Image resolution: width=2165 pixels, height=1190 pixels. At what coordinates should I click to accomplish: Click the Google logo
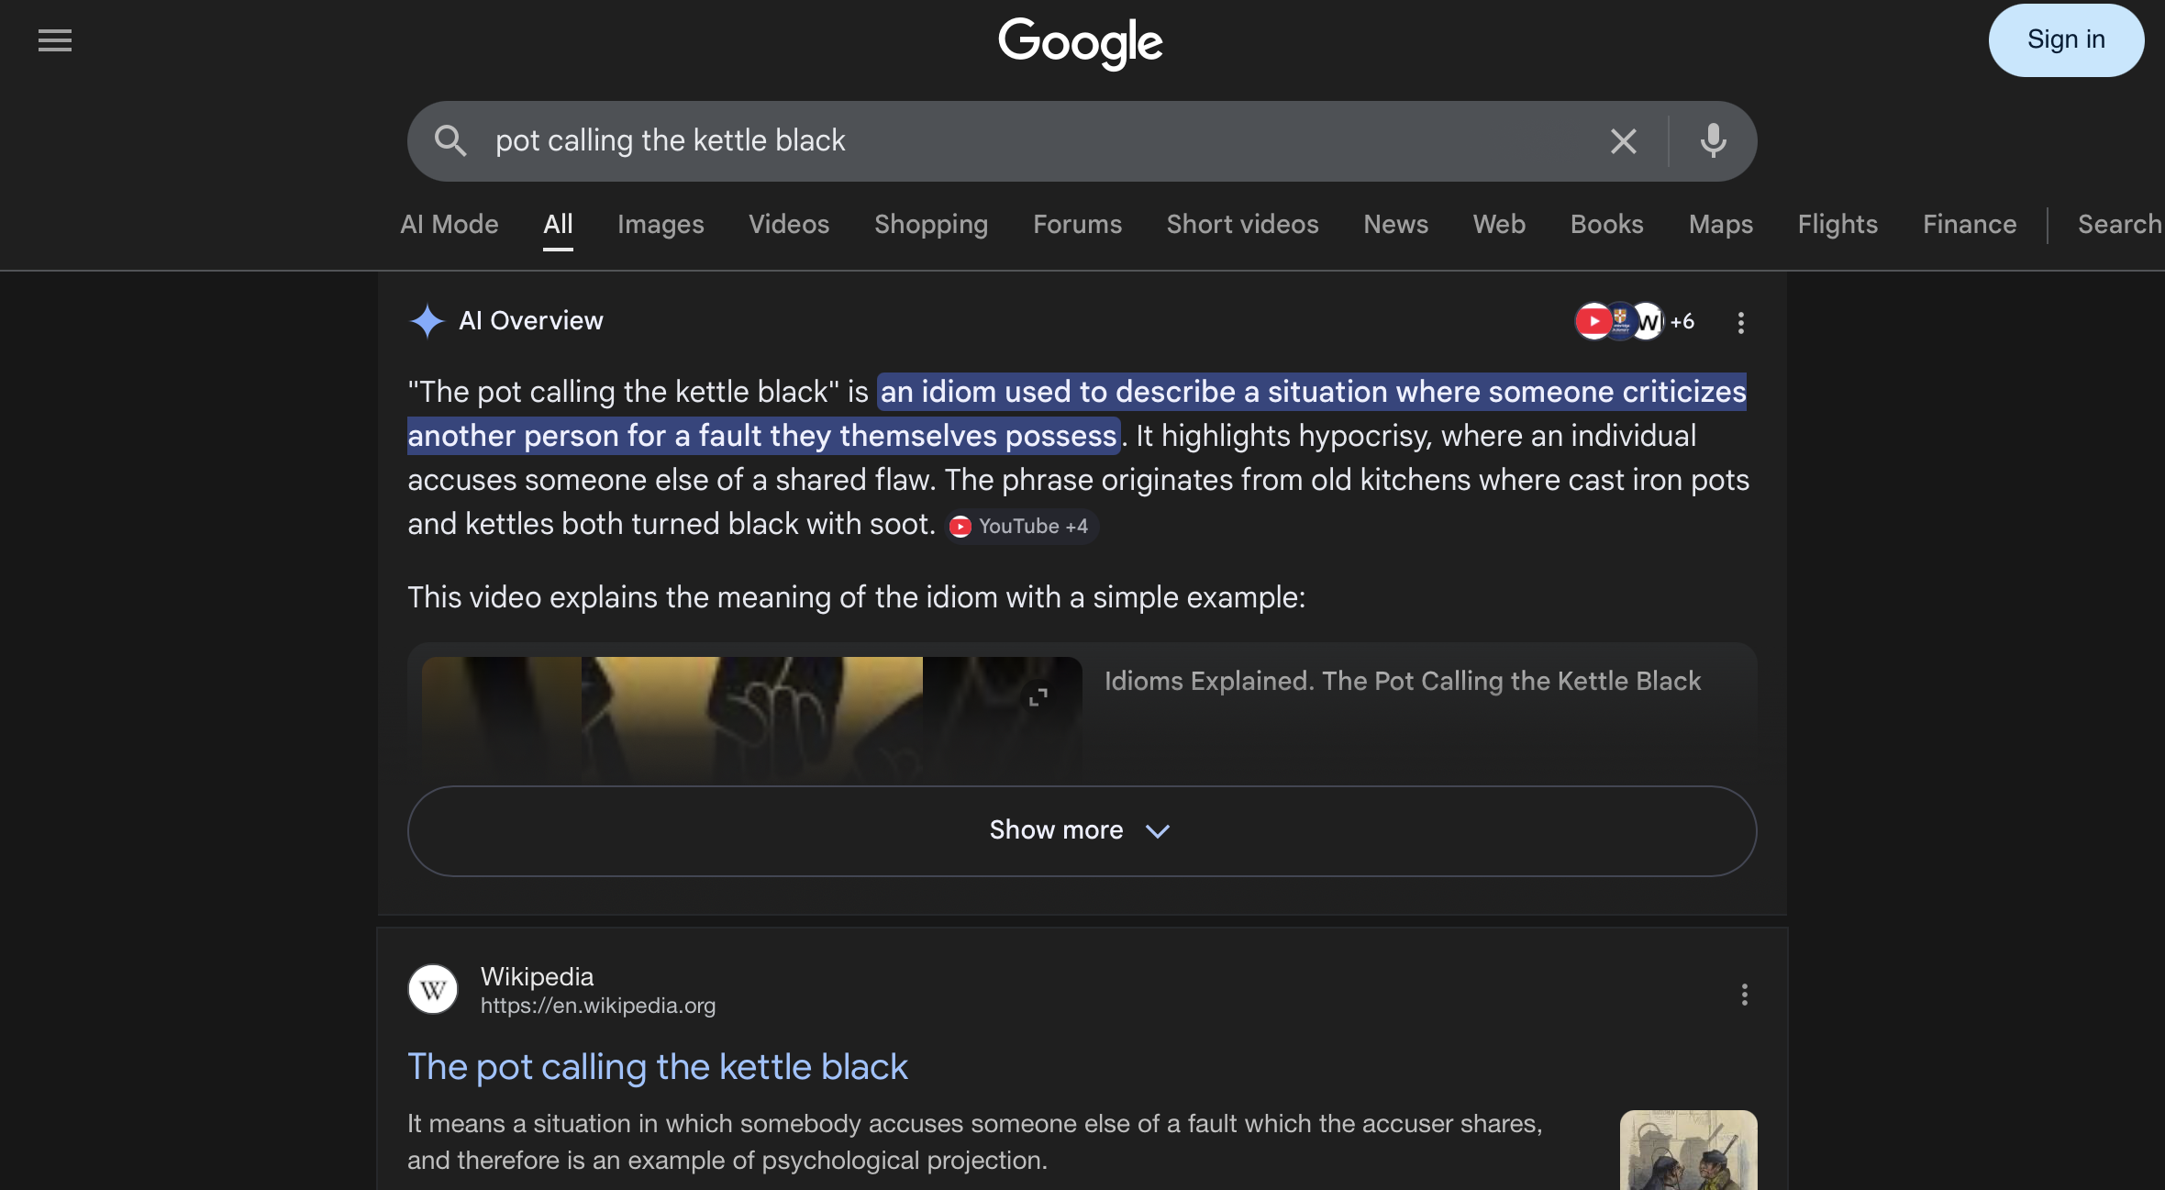(x=1081, y=42)
